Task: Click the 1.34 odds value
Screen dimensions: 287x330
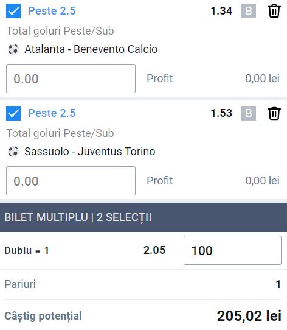Action: click(x=221, y=11)
